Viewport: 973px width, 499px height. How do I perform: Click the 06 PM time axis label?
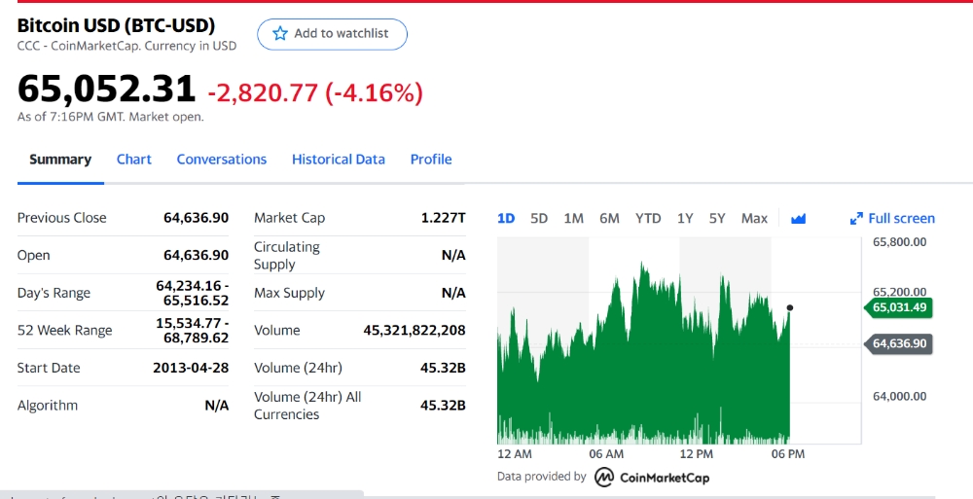coord(787,453)
